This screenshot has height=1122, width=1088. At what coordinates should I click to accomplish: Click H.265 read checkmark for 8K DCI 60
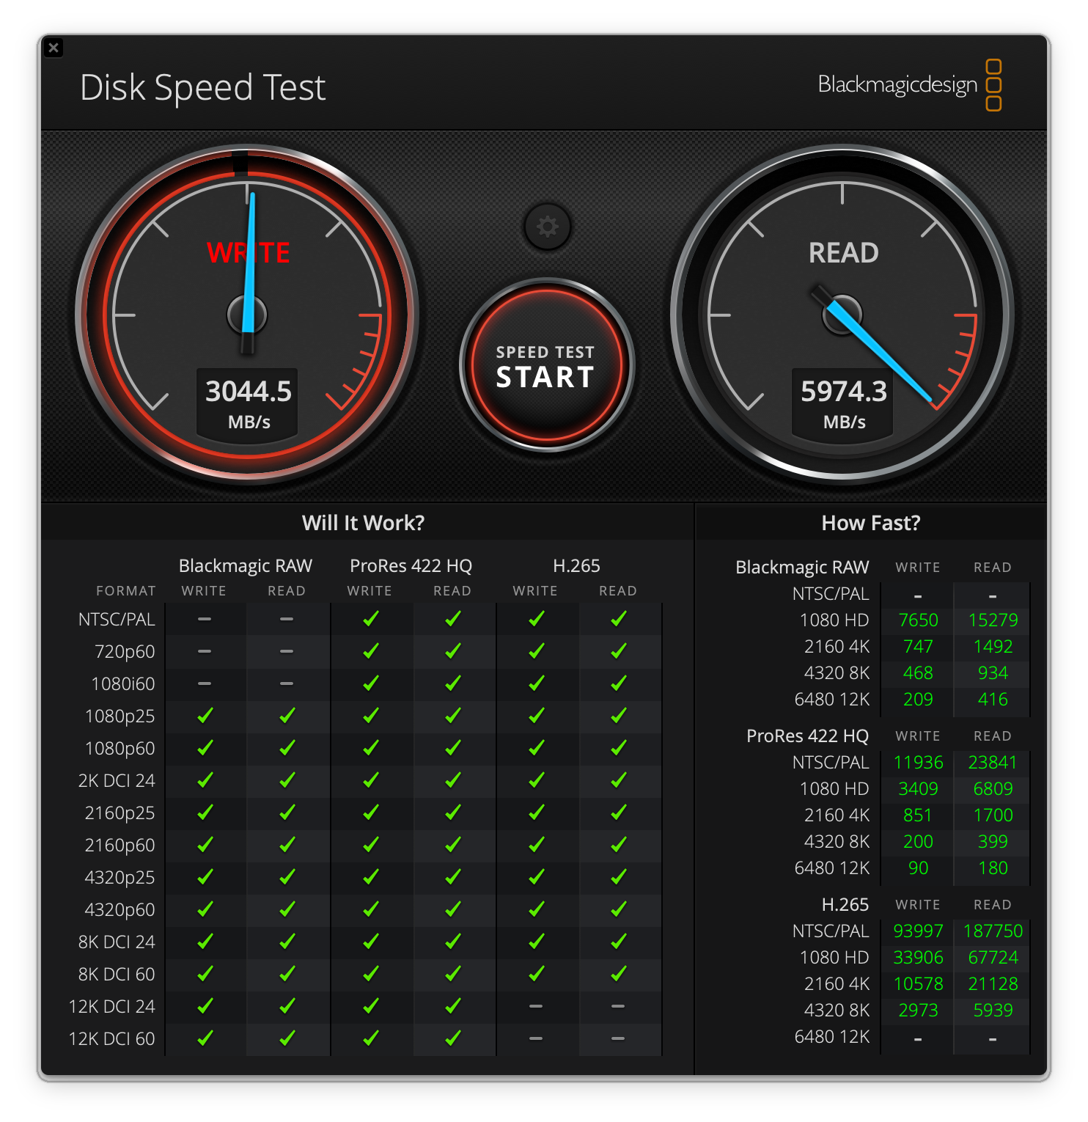click(619, 973)
